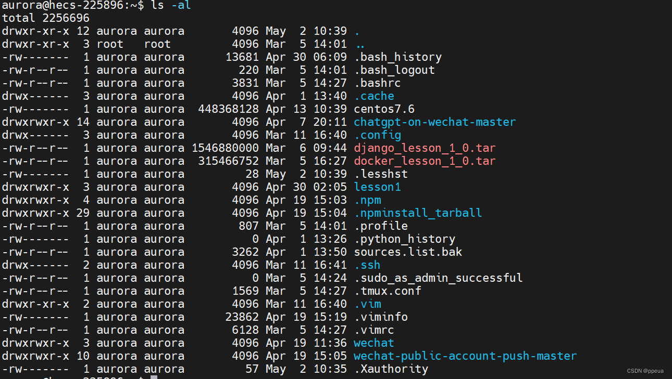Click the .python_history file name
Viewport: 672px width, 379px height.
[x=404, y=239]
